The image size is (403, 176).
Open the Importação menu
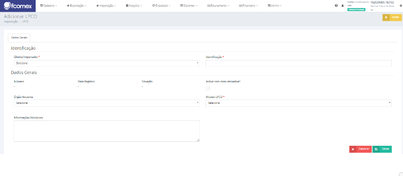coord(106,6)
